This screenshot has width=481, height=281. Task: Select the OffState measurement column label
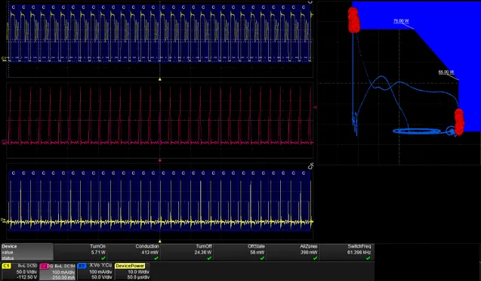tap(256, 246)
